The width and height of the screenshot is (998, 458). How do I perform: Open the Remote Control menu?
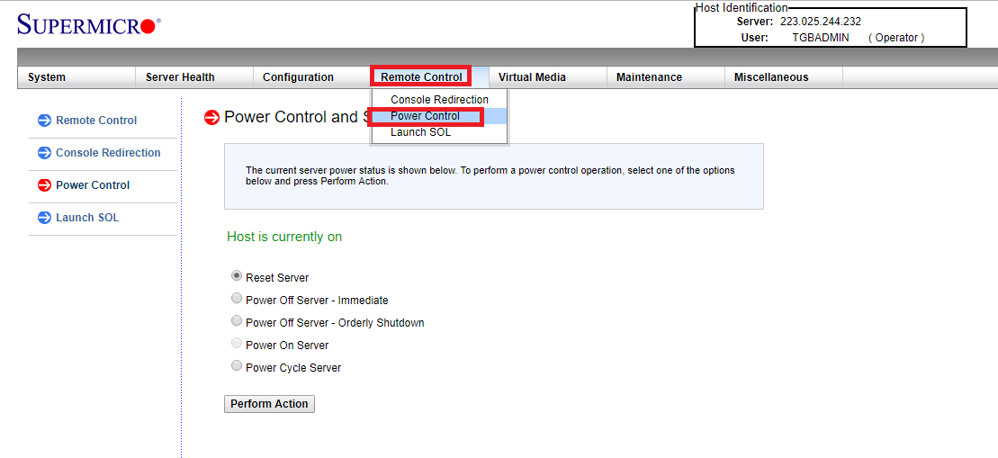point(421,77)
